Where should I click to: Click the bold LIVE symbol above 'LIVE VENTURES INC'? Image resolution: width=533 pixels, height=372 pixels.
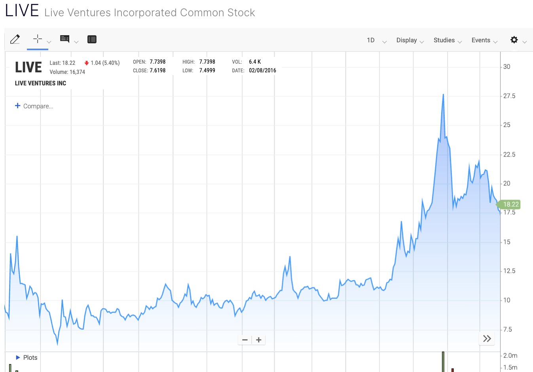(28, 67)
